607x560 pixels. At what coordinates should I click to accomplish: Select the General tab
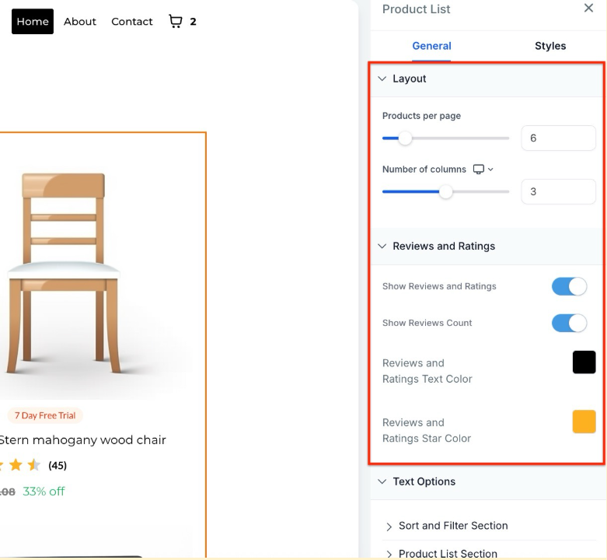(x=431, y=46)
